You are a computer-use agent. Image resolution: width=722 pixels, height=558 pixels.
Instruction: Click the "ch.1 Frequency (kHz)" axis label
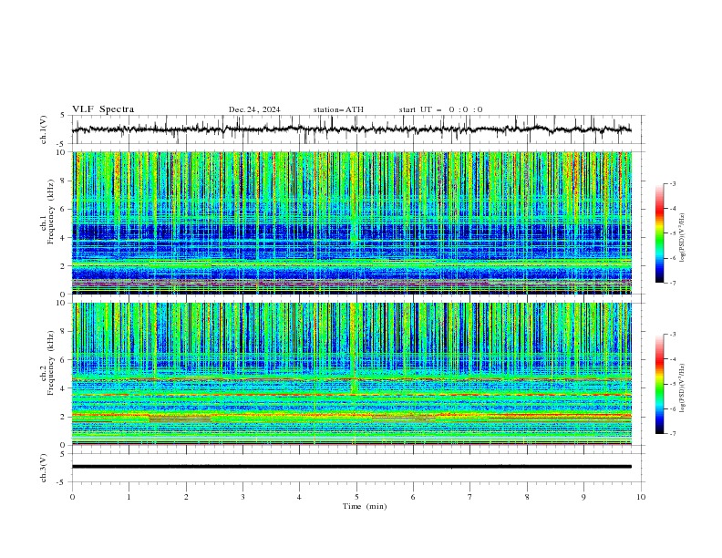click(47, 211)
